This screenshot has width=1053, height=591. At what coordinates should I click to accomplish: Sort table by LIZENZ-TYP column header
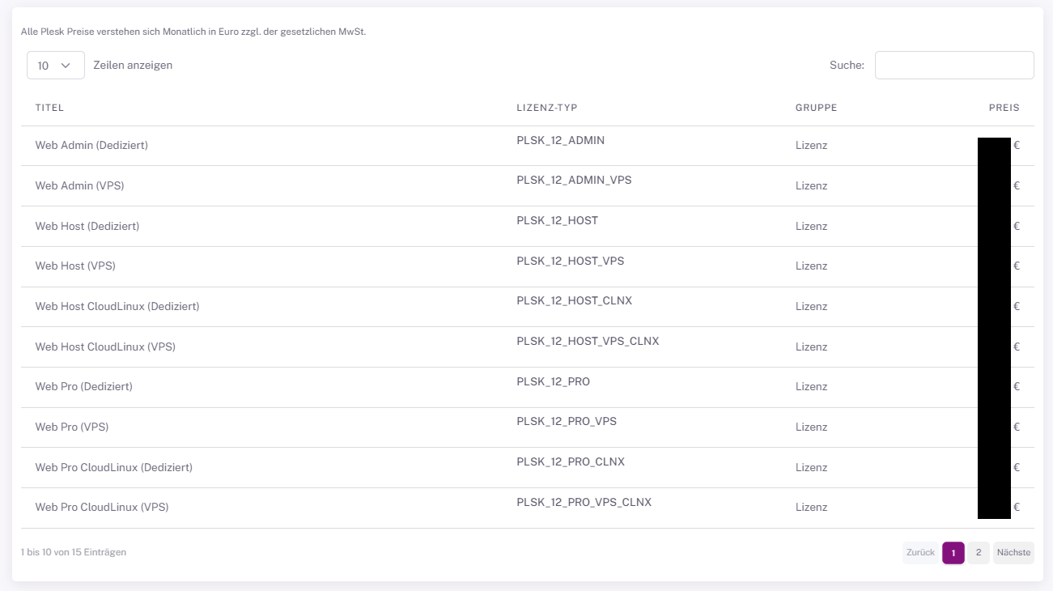546,108
